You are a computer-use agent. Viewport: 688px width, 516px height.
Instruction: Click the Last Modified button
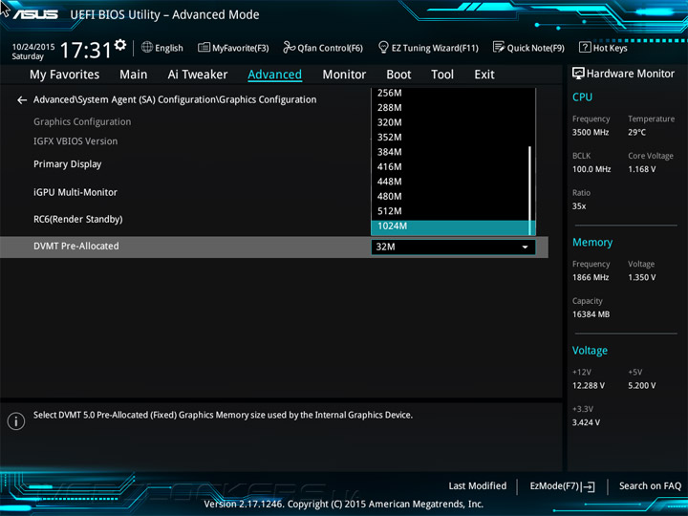click(478, 486)
